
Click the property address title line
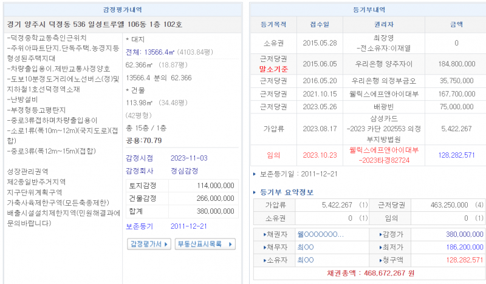coord(94,24)
